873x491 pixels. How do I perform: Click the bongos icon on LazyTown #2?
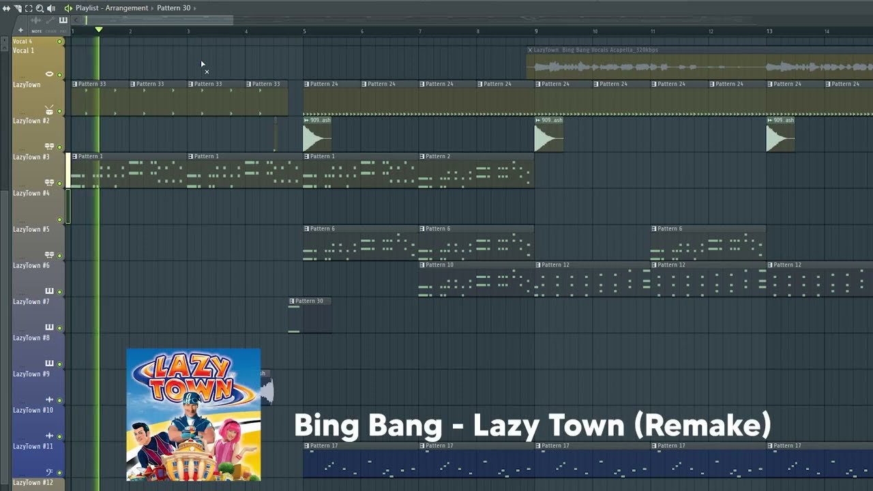coord(49,146)
